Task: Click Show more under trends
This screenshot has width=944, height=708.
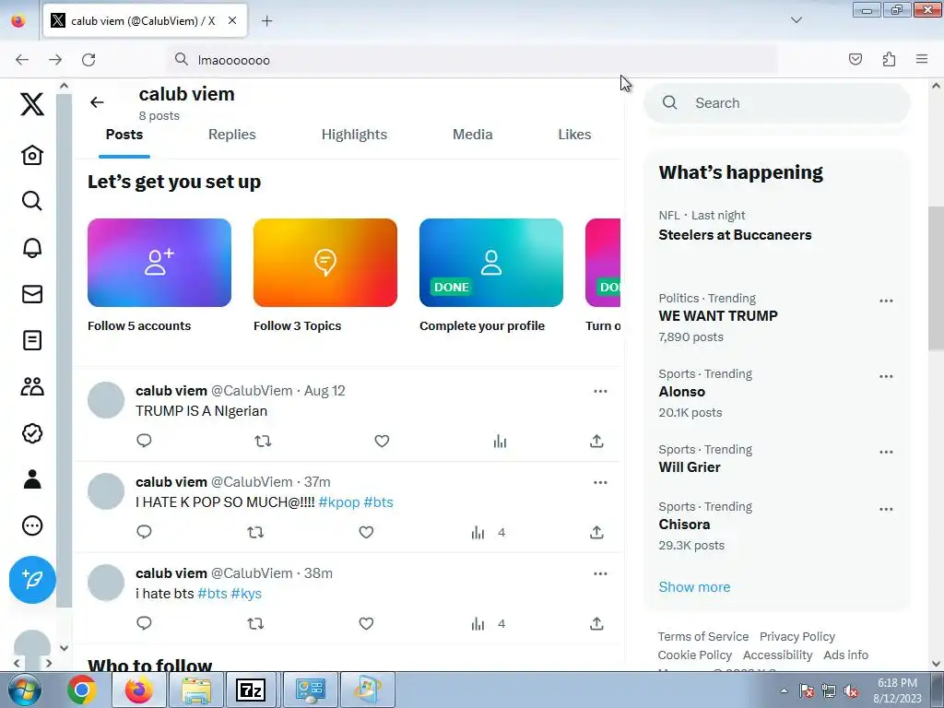Action: (x=694, y=587)
